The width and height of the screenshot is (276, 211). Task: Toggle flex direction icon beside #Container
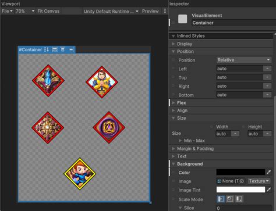click(x=47, y=49)
